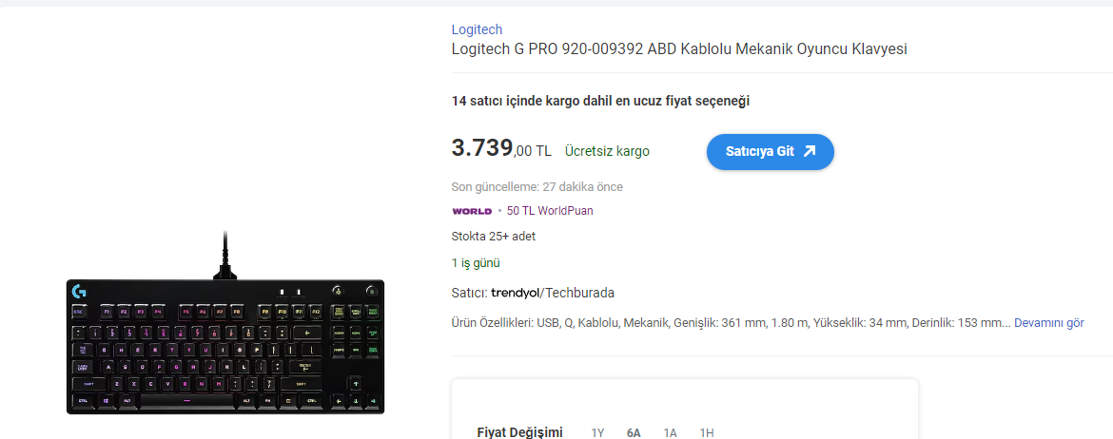Select the 1Y price history tab

[x=597, y=432]
